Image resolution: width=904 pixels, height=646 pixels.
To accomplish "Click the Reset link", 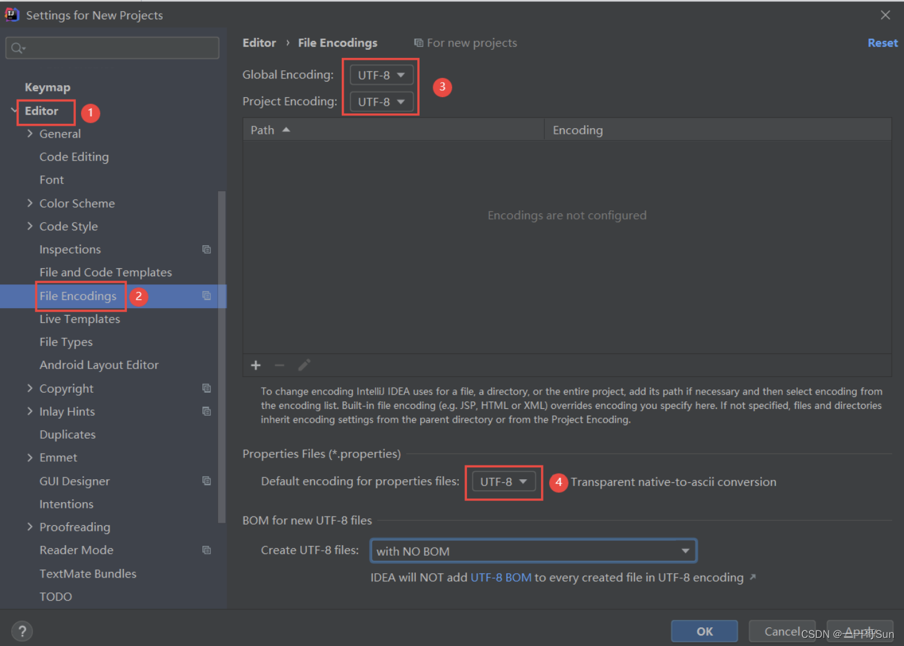I will click(883, 43).
